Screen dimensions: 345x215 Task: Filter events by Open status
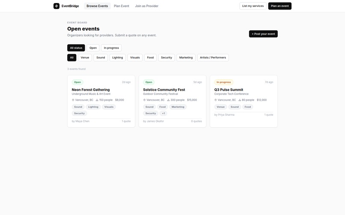pos(93,48)
